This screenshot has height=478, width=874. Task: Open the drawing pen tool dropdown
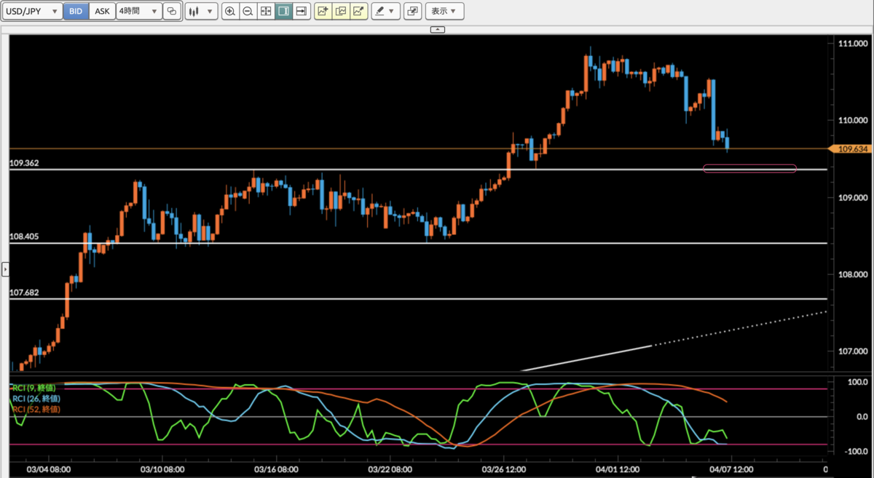[x=385, y=11]
